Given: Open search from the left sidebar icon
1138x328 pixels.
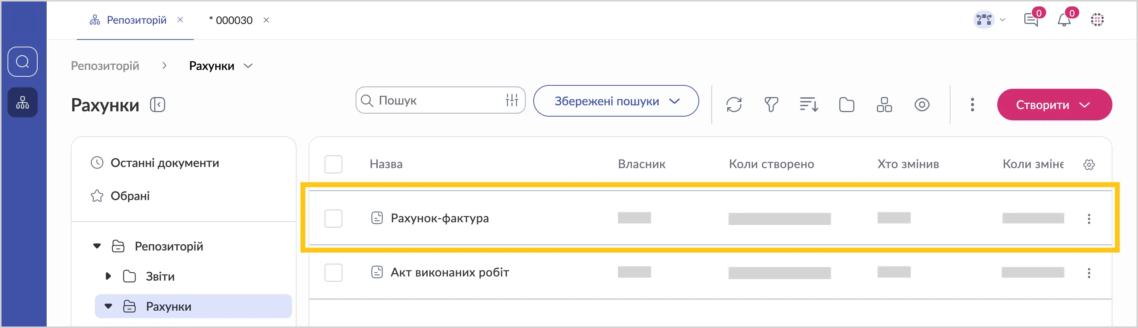Looking at the screenshot, I should (23, 61).
